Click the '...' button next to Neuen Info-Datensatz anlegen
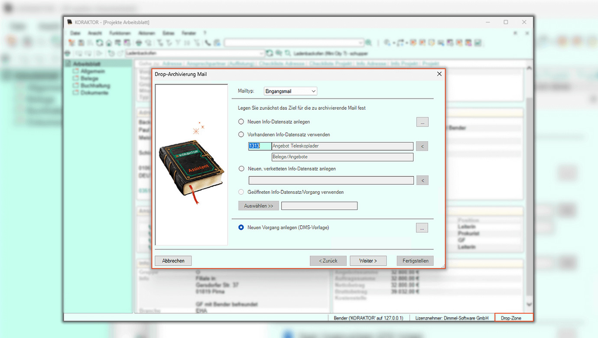The image size is (598, 338). pyautogui.click(x=422, y=122)
